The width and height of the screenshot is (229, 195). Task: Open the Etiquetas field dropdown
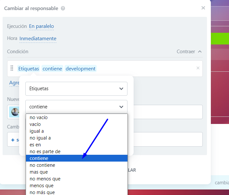pos(76,89)
